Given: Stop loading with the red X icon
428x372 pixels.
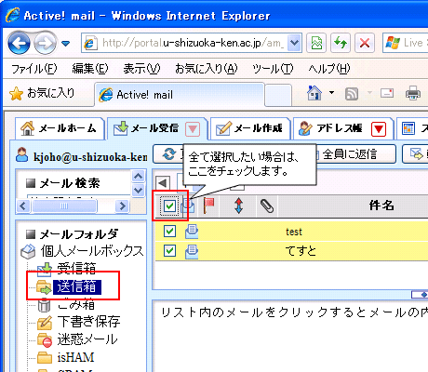Looking at the screenshot, I should point(365,43).
